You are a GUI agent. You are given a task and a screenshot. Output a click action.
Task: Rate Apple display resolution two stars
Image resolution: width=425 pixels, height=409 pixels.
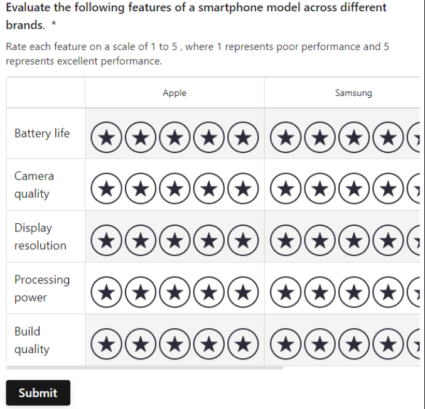tap(141, 240)
